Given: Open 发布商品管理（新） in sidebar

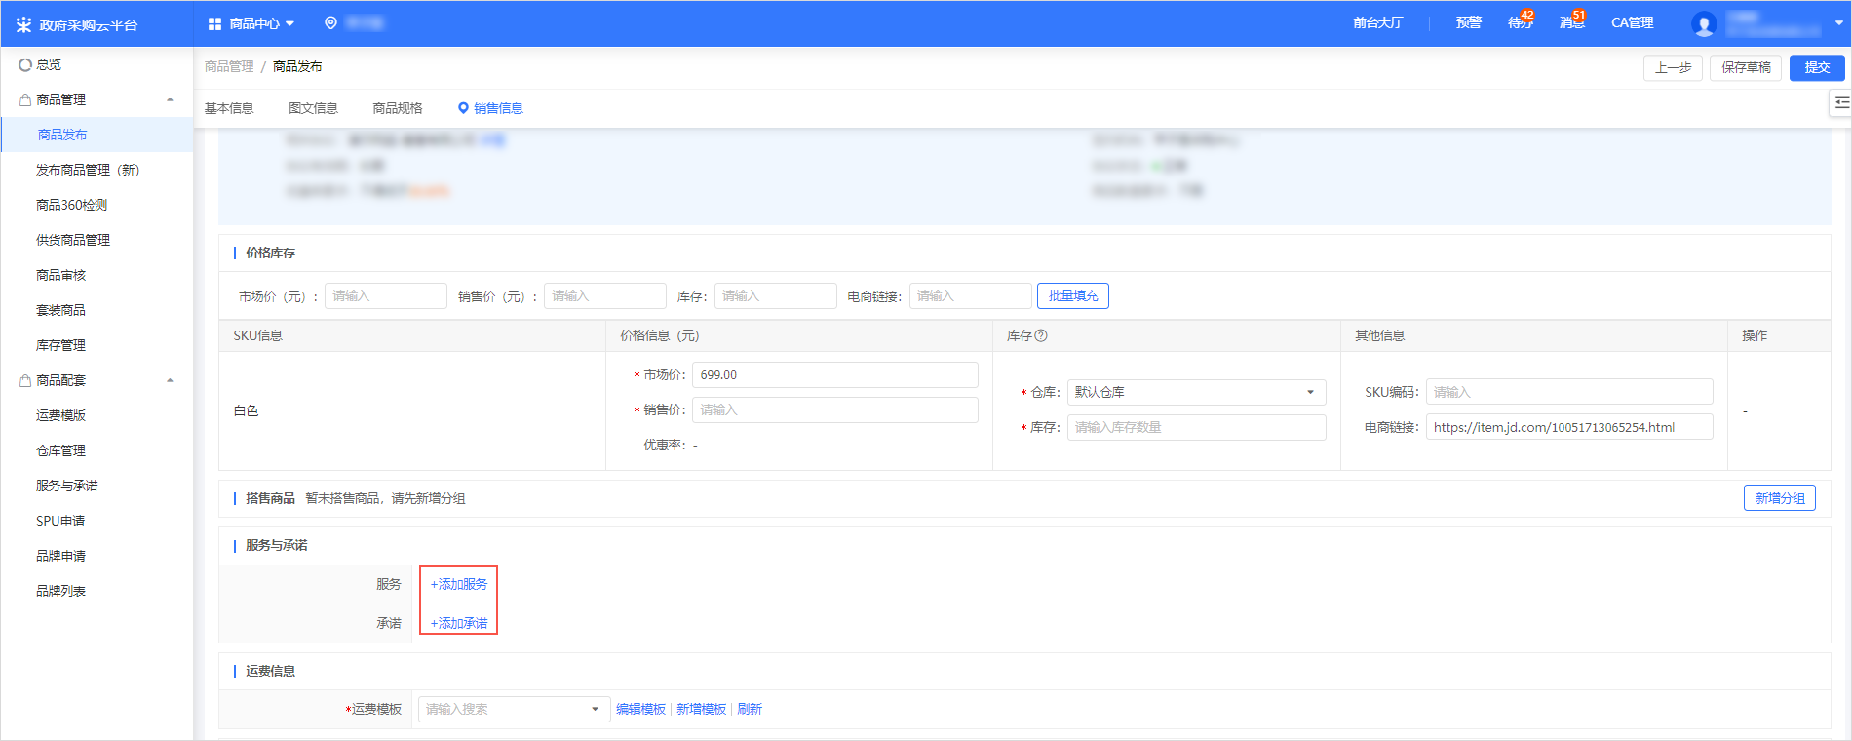Looking at the screenshot, I should (88, 170).
